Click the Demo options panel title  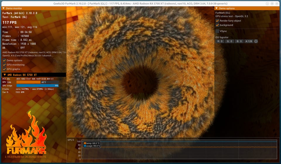point(227,8)
